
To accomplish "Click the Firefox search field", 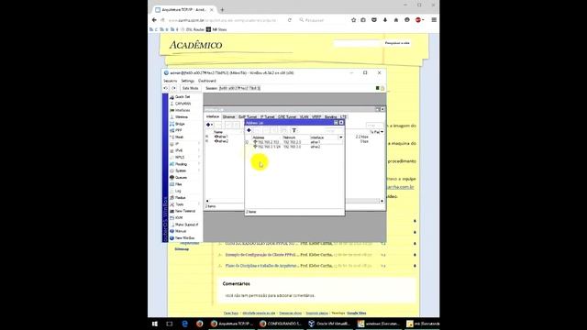I will pos(322,20).
